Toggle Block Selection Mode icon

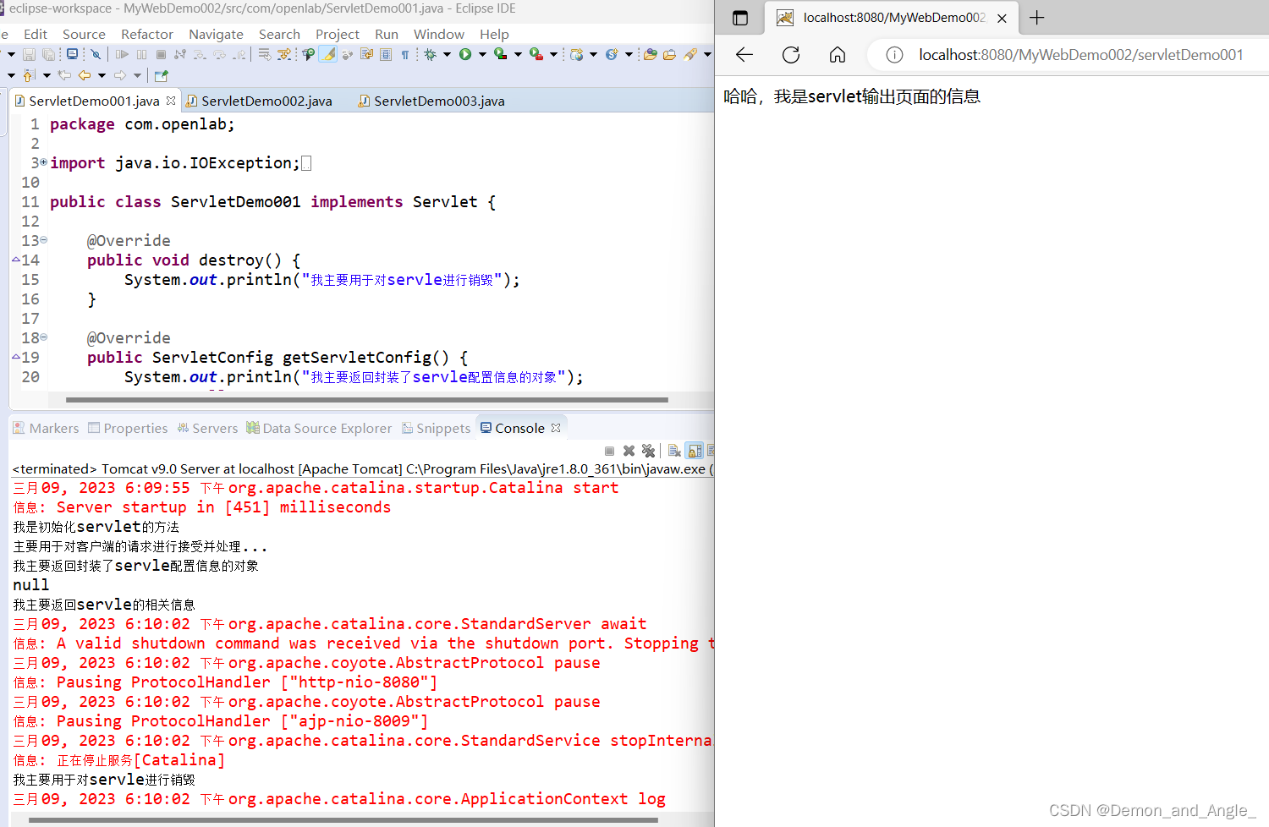coord(386,54)
